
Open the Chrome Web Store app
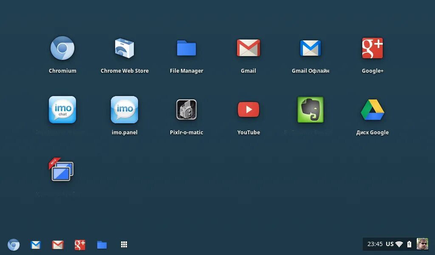pyautogui.click(x=124, y=48)
